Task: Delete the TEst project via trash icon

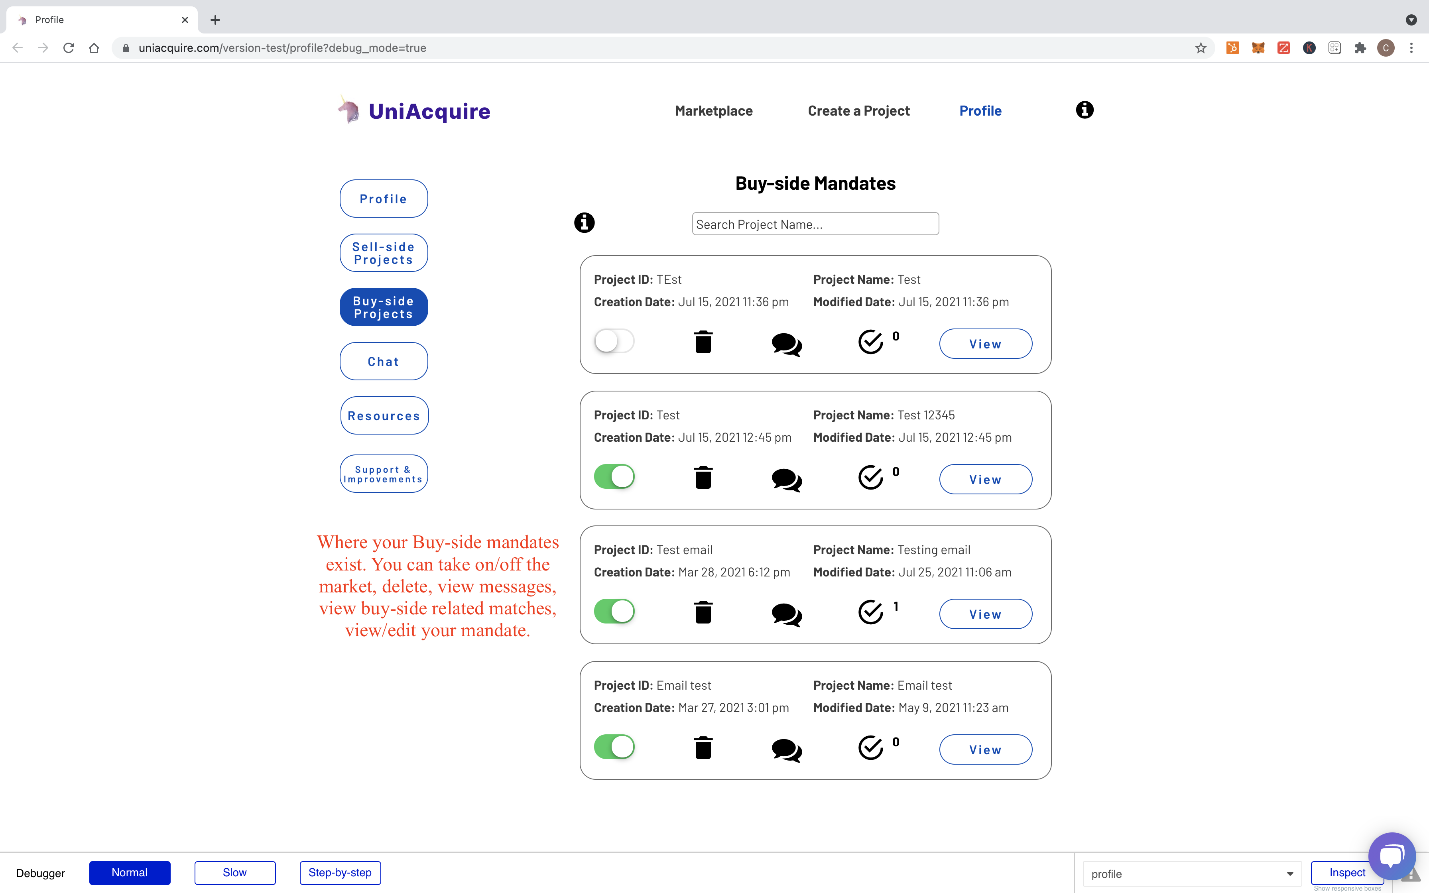Action: (x=703, y=342)
